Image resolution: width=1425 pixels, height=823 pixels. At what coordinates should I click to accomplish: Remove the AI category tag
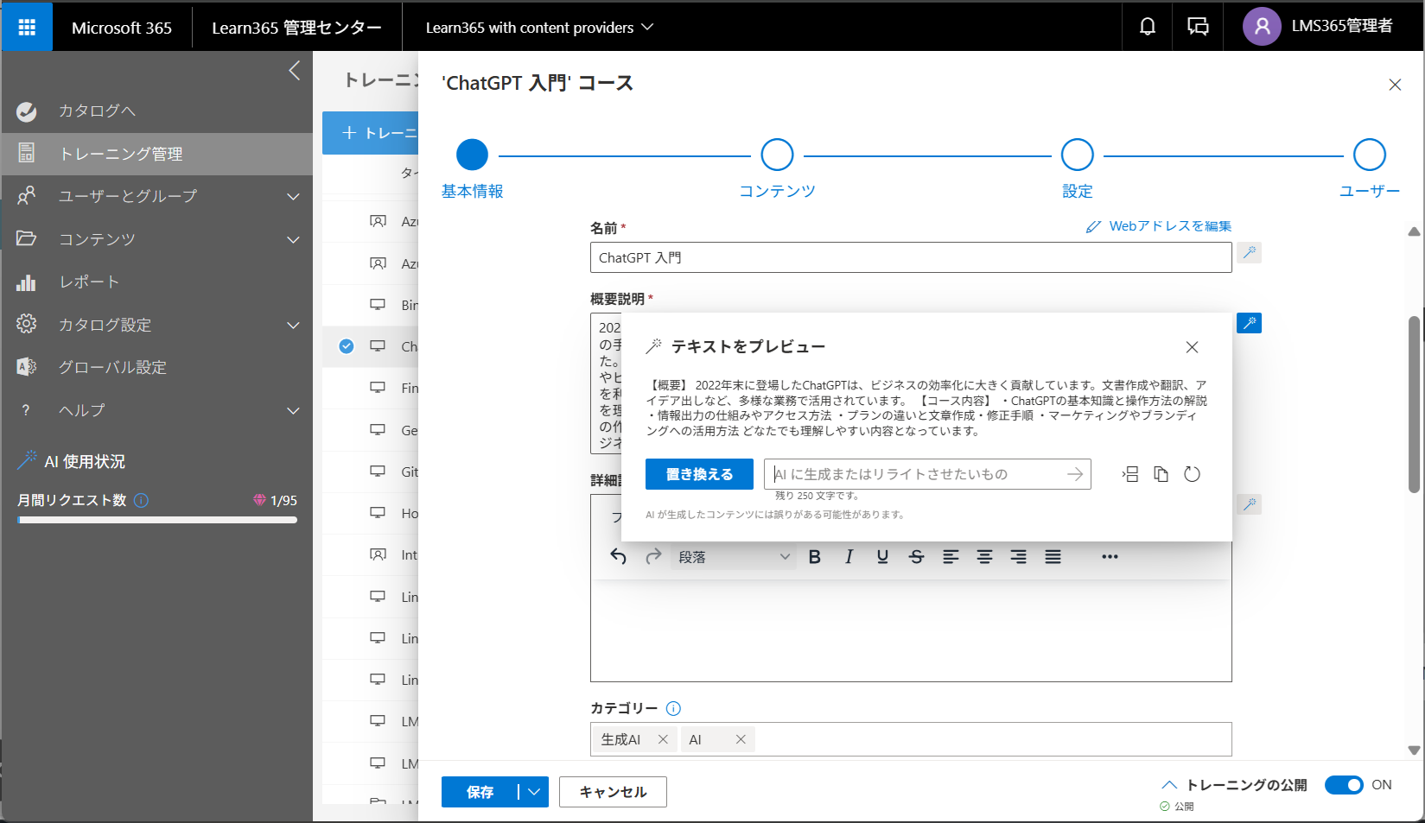click(741, 739)
